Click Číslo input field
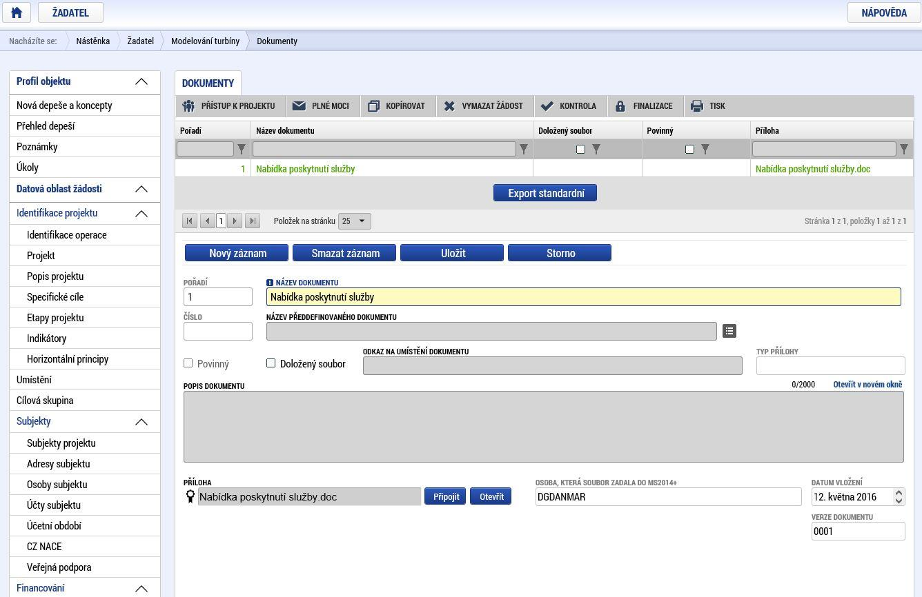The width and height of the screenshot is (922, 597). pyautogui.click(x=218, y=331)
